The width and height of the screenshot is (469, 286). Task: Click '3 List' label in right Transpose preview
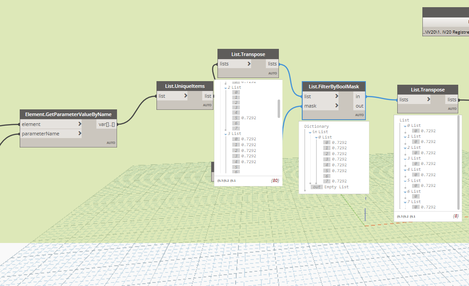[414, 158]
